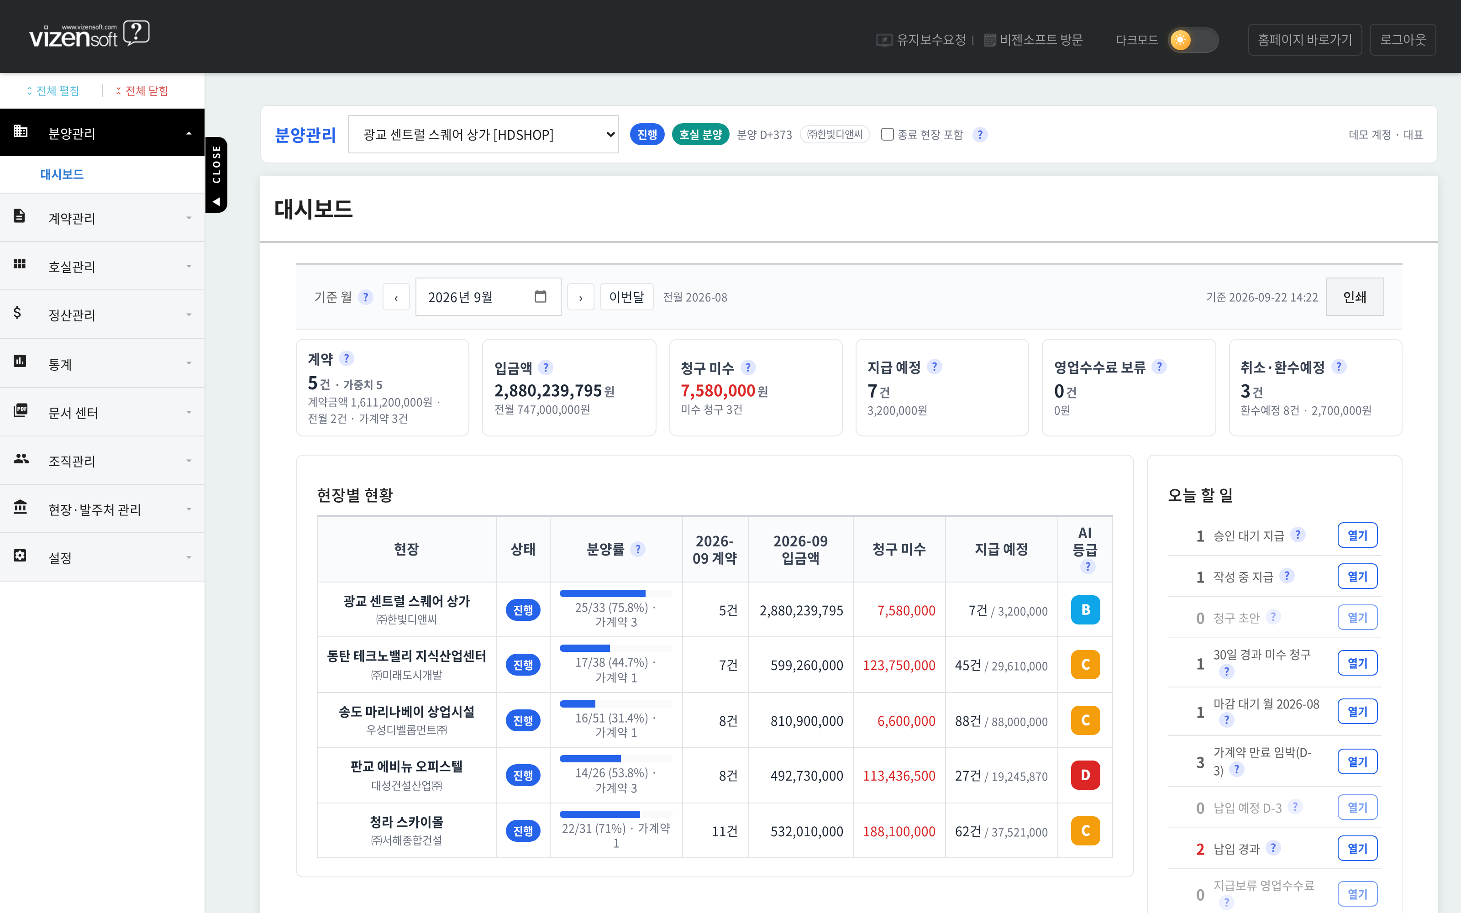This screenshot has height=913, width=1461.
Task: Click the 계약관리 document icon
Action: click(19, 215)
